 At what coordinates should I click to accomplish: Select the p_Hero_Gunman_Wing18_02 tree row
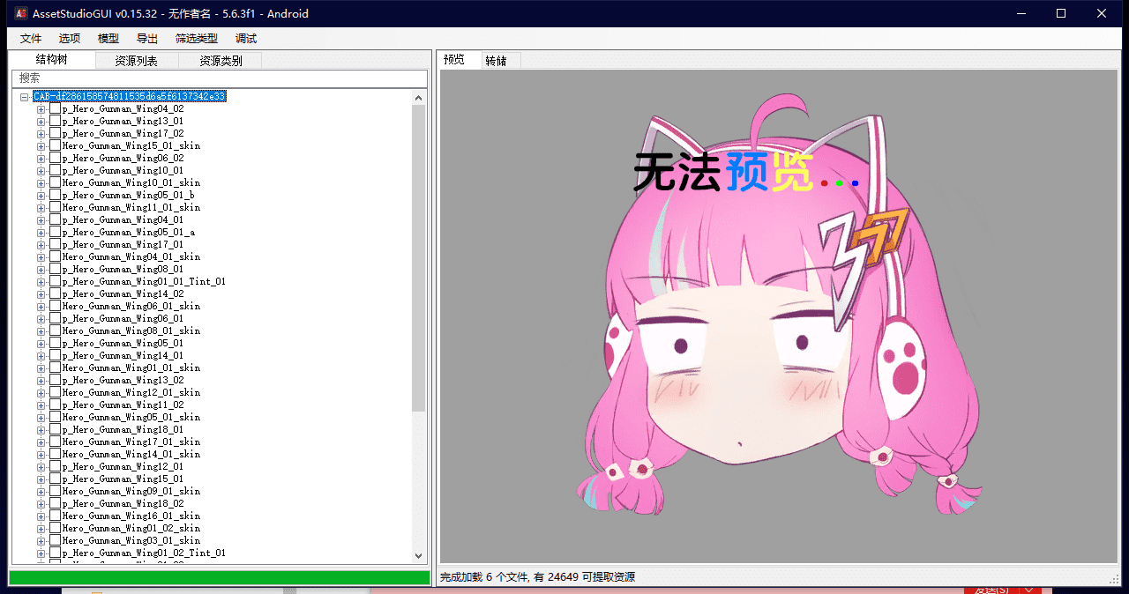[123, 504]
